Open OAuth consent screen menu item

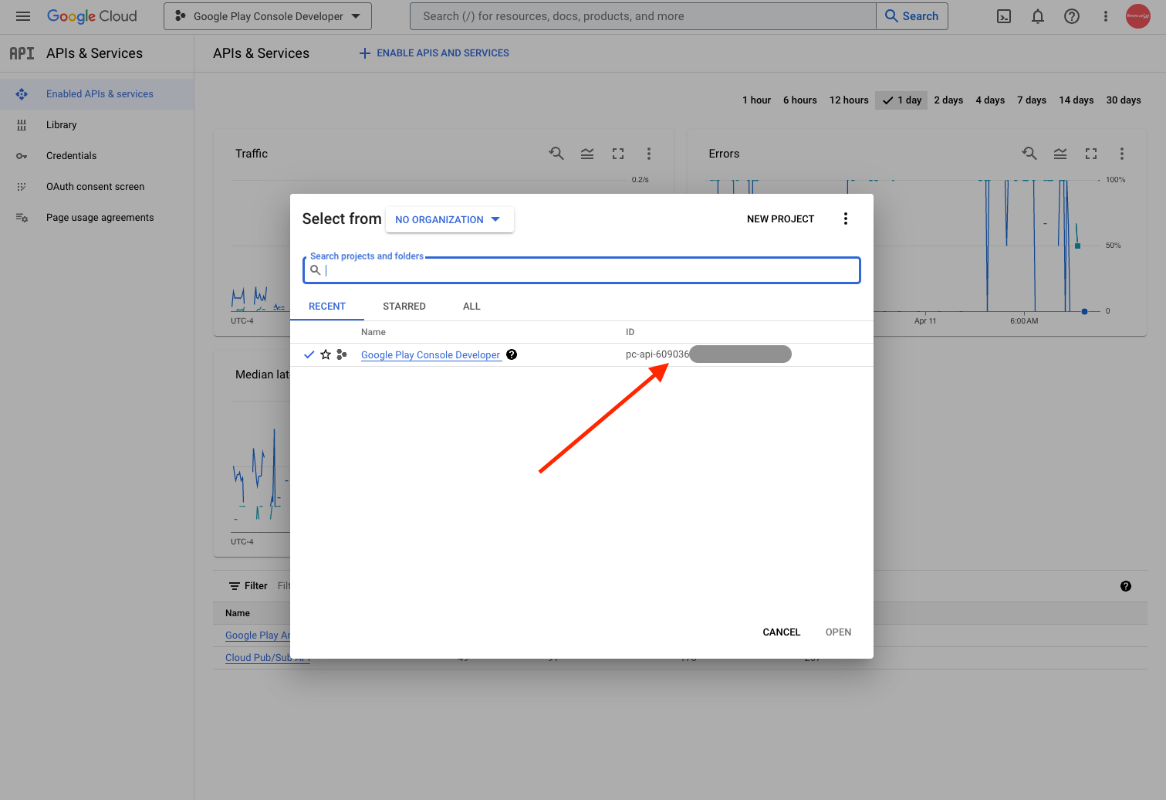(96, 187)
